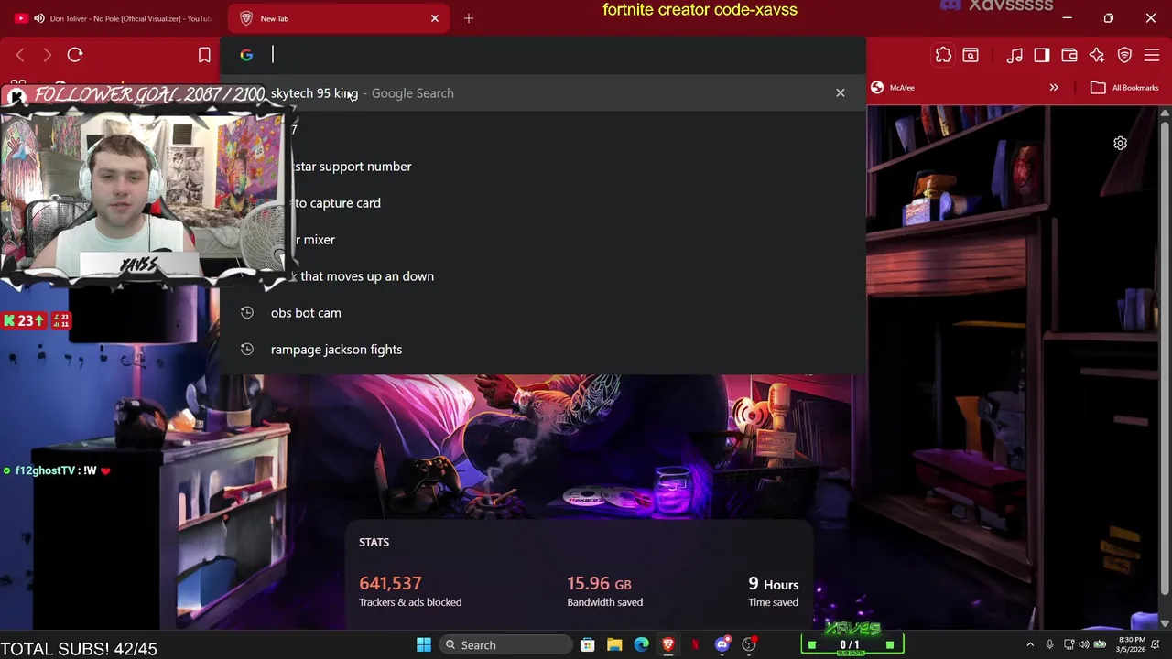Screen dimensions: 1172x659
Task: Pick the moves up an down suggestion
Action: (x=543, y=275)
